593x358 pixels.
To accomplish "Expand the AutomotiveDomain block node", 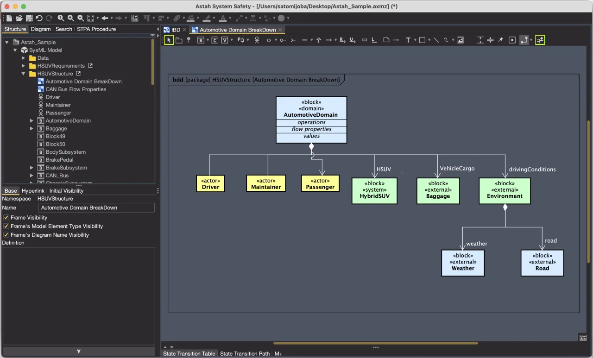I will [x=32, y=120].
